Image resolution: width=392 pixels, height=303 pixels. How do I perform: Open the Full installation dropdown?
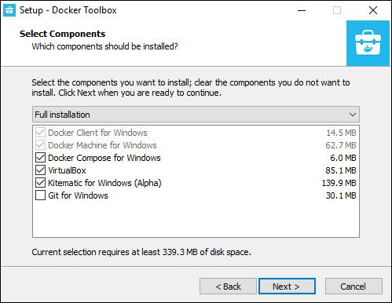196,115
